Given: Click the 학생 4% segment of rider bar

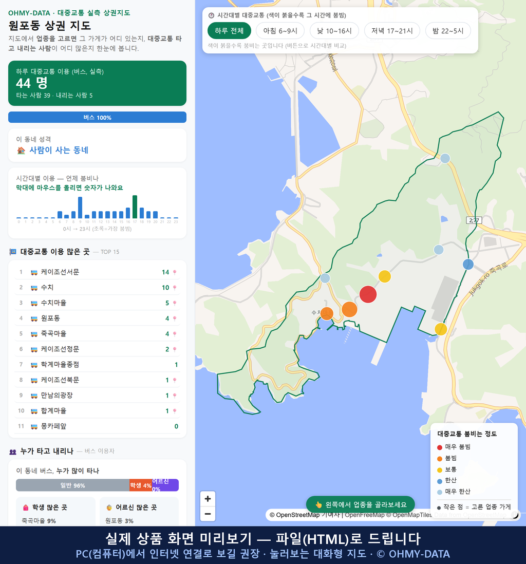Looking at the screenshot, I should pyautogui.click(x=141, y=485).
